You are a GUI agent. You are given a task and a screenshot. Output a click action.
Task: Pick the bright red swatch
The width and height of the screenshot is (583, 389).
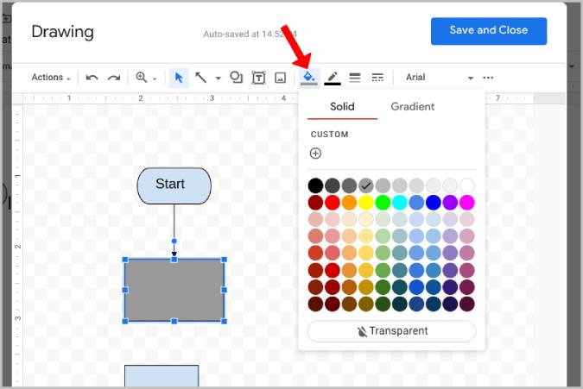point(333,203)
